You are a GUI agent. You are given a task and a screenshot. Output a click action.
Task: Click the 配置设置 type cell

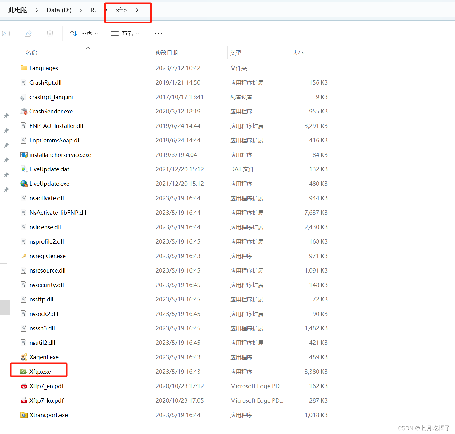tap(241, 97)
